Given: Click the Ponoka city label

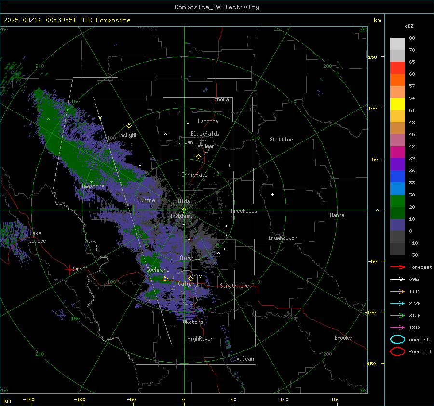Looking at the screenshot, I should click(x=220, y=99).
